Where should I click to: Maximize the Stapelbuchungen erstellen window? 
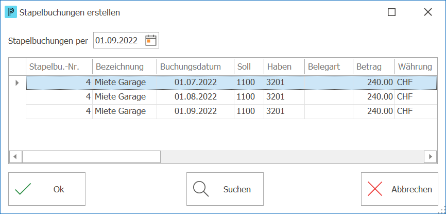392,12
